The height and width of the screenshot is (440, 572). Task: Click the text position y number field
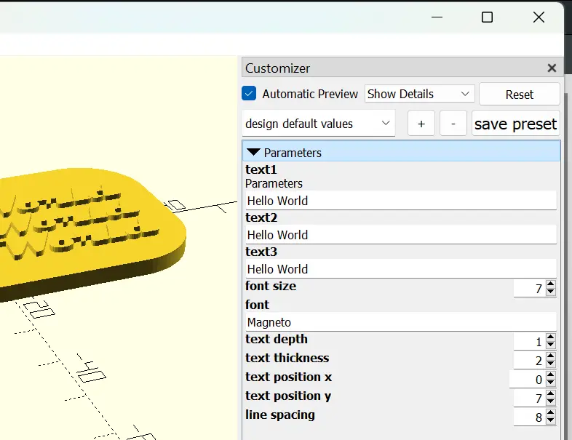[530, 398]
